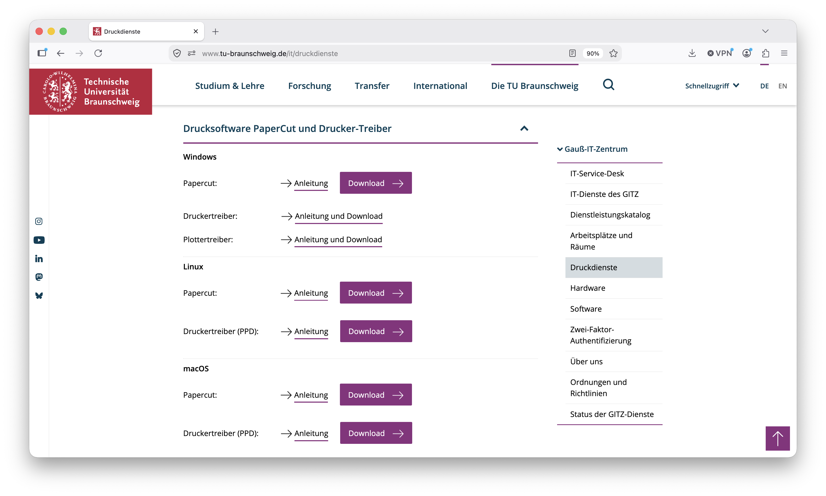
Task: Open the Schnellzugriff dropdown
Action: [x=712, y=86]
